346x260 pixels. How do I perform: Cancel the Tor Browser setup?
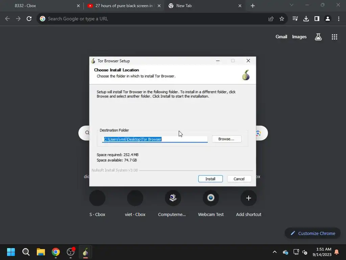(239, 179)
